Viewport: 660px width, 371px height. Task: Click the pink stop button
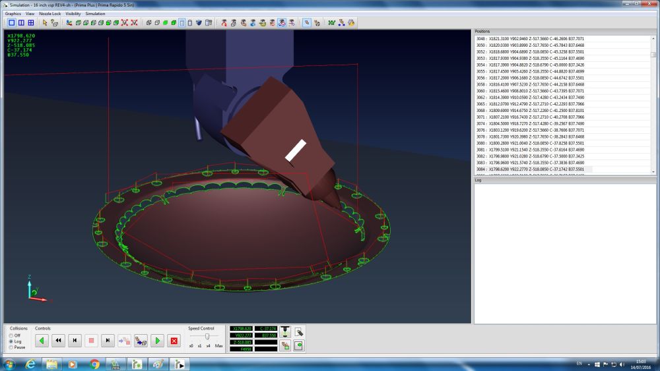tap(91, 341)
